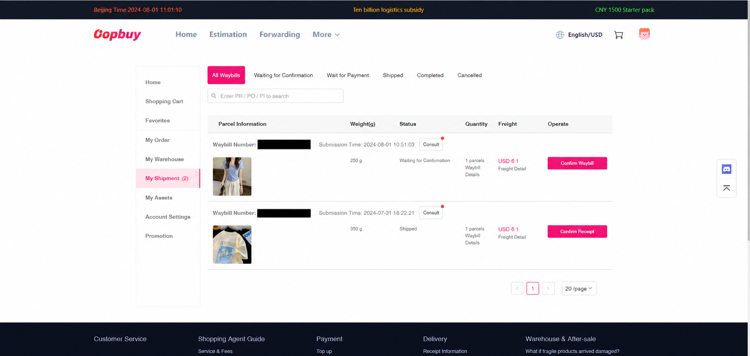750x356 pixels.
Task: Open My Warehouse in the sidebar
Action: 165,159
